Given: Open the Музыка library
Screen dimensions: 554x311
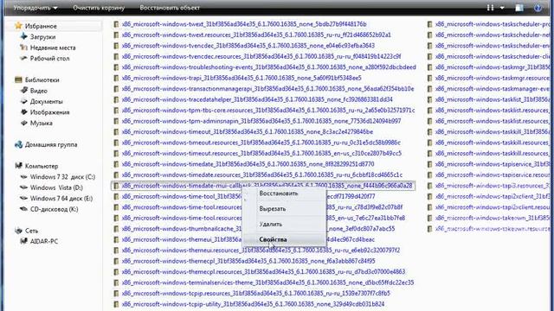Looking at the screenshot, I should (x=41, y=123).
